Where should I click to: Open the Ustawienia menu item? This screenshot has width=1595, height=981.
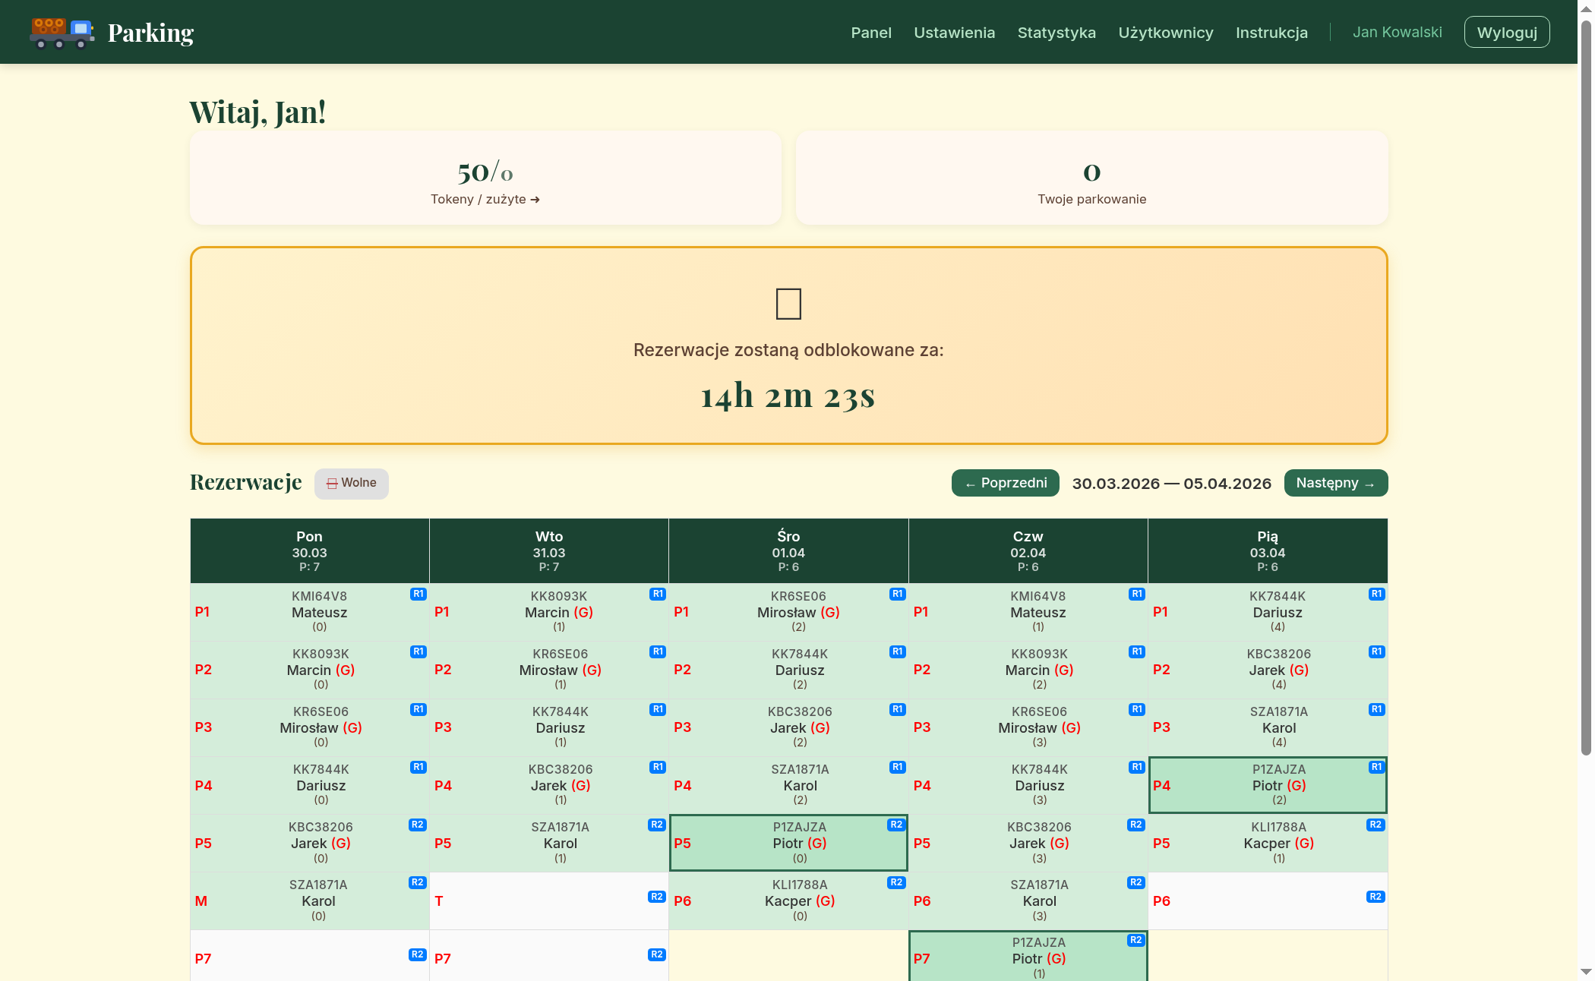954,33
